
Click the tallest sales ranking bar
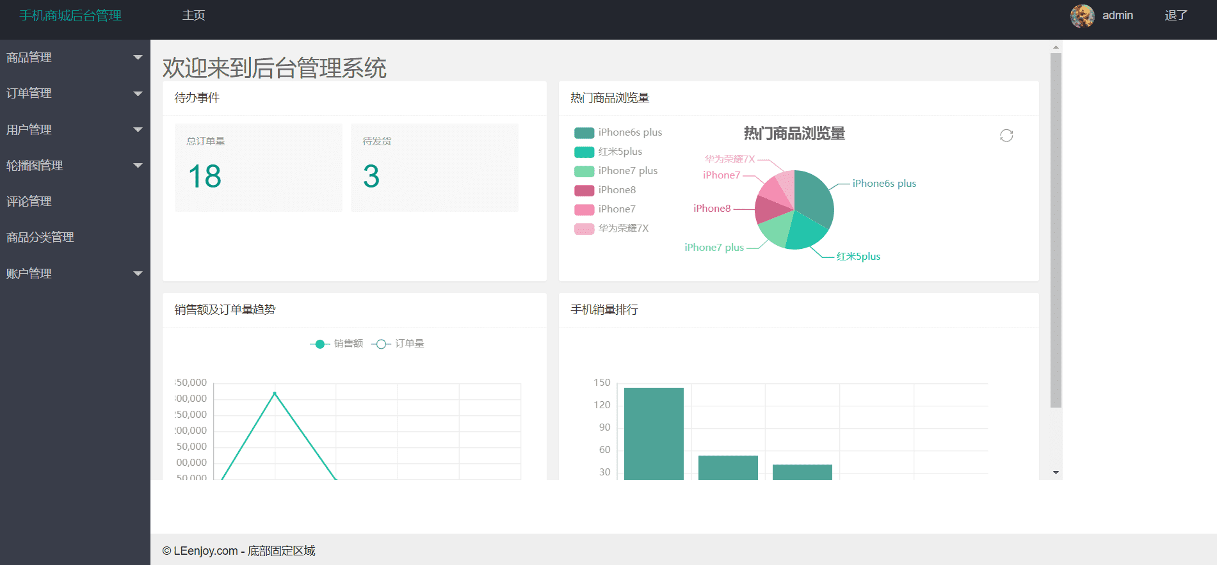pos(654,433)
